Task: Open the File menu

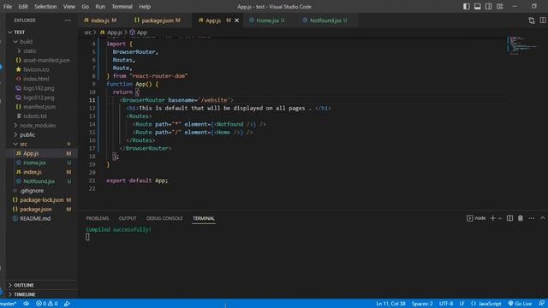Action: click(8, 7)
